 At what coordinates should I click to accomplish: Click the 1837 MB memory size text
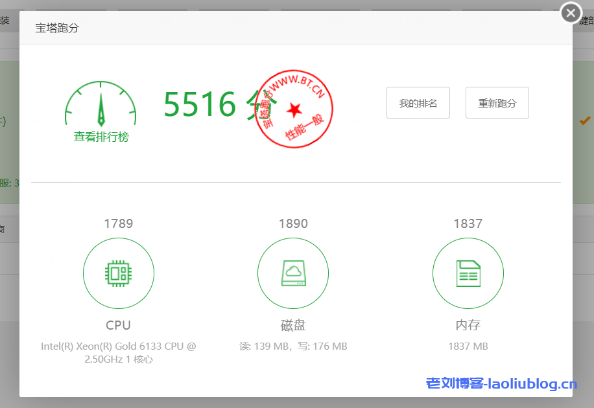[x=468, y=346]
